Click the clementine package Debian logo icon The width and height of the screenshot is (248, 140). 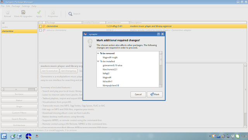tap(44, 26)
